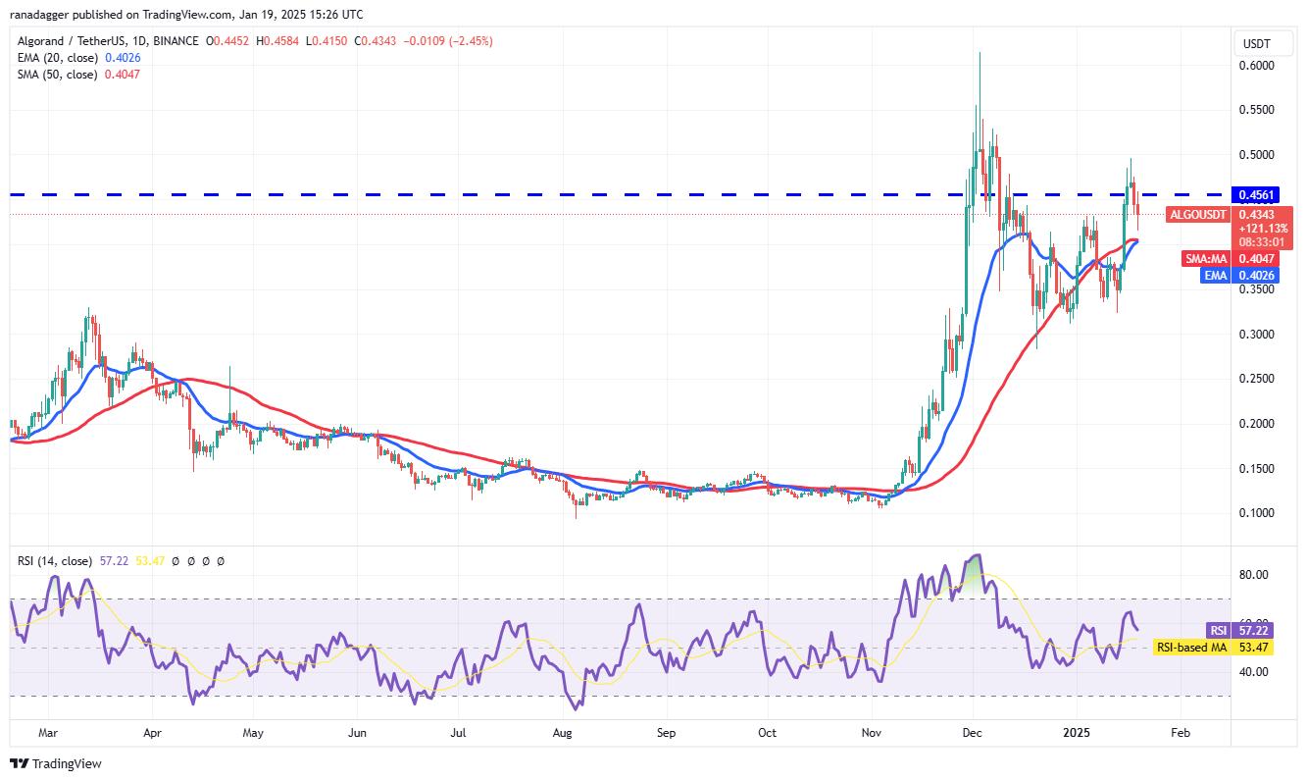Click the first ∅ symbol in the RSI legend
1307x781 pixels.
click(176, 560)
